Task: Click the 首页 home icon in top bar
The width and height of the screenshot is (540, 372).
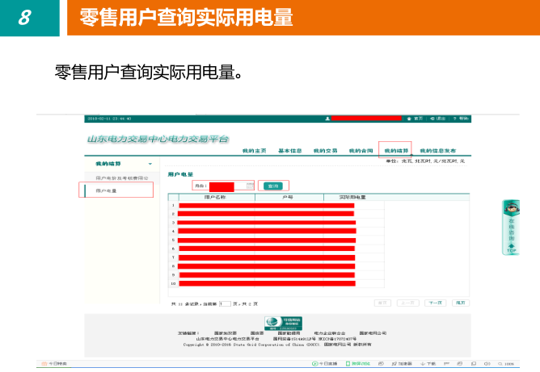Action: (x=410, y=118)
